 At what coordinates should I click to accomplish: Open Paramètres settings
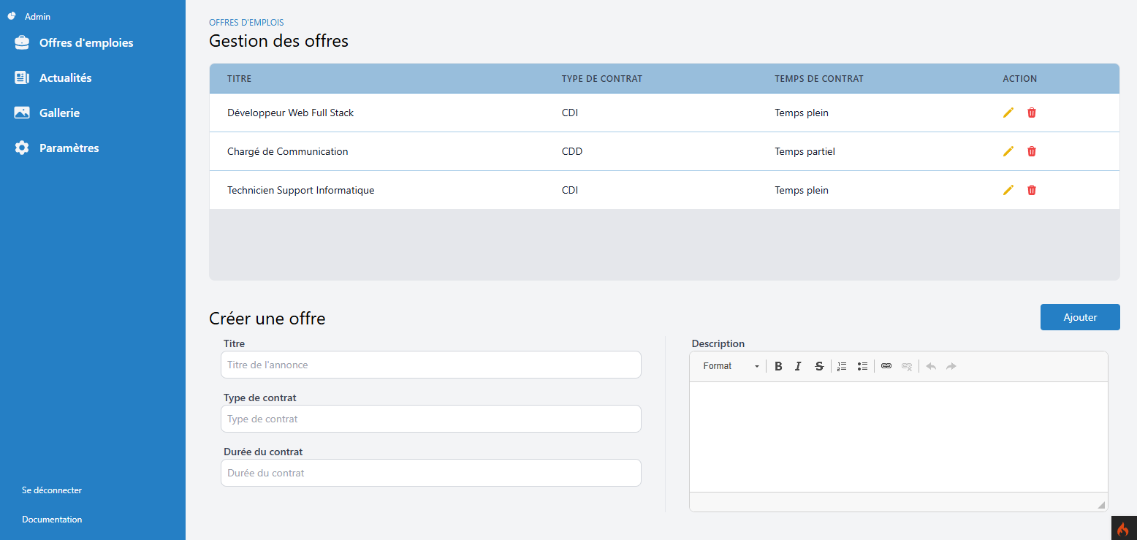(69, 148)
